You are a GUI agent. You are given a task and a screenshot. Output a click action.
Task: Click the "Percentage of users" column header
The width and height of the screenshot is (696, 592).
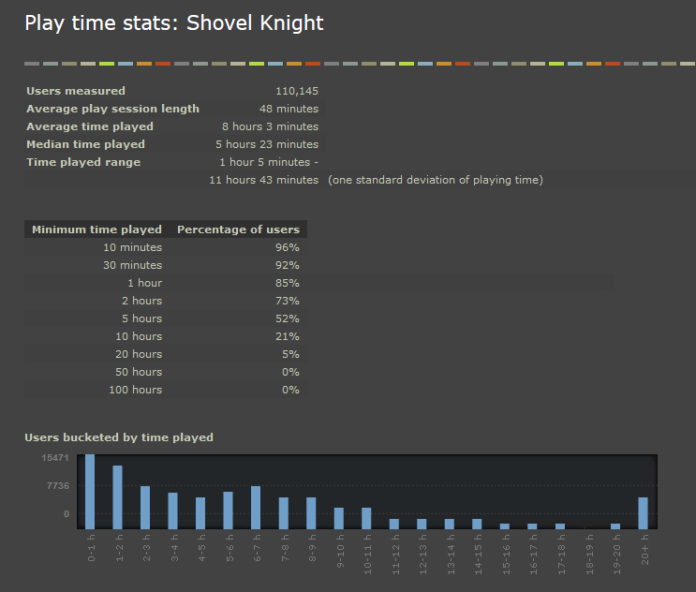coord(238,229)
